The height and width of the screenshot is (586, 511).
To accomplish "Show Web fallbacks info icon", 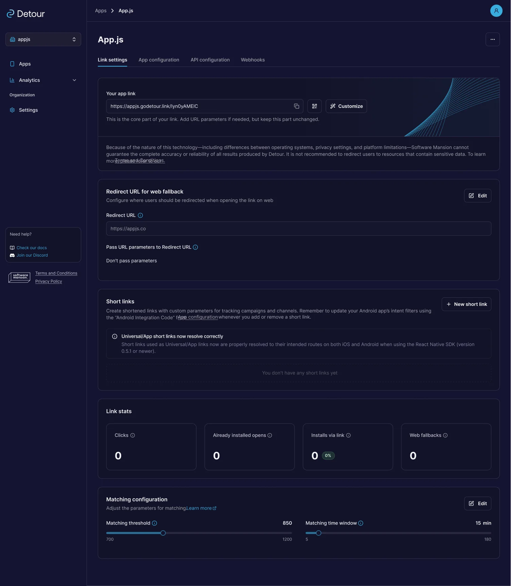I will (x=445, y=435).
